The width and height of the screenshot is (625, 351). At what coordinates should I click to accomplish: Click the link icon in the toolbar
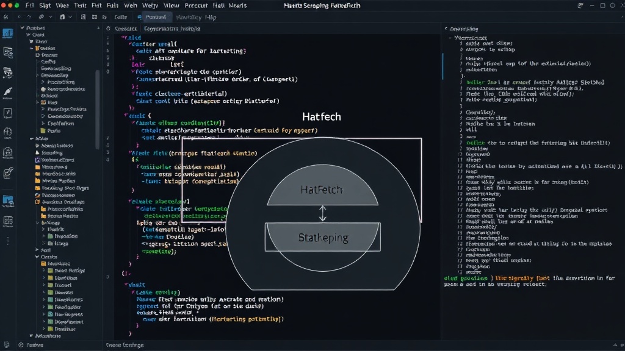coord(41,17)
